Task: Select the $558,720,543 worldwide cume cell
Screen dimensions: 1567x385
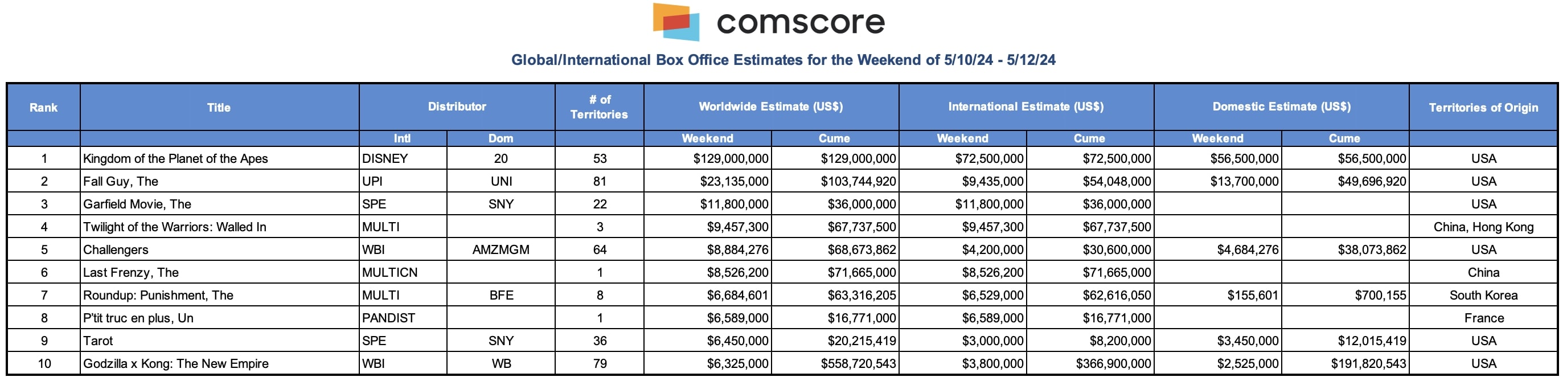Action: (858, 364)
